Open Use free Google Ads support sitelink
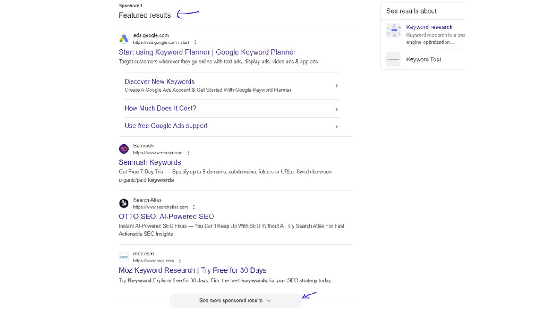This screenshot has height=315, width=560. [x=166, y=126]
